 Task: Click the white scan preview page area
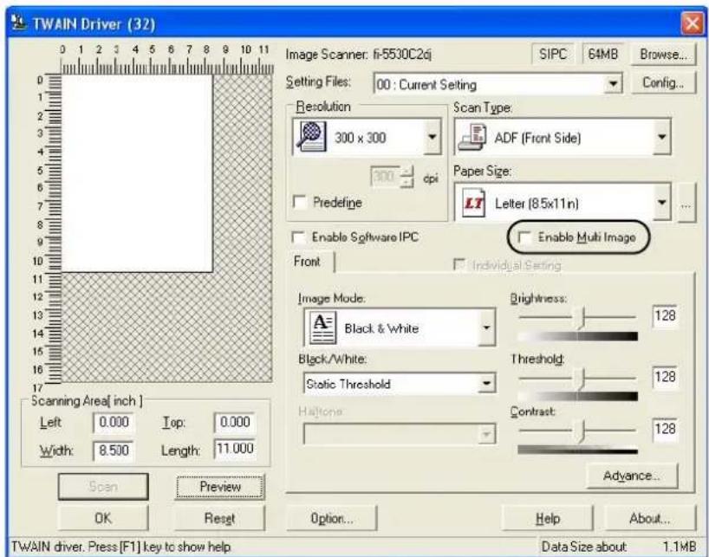(x=137, y=173)
